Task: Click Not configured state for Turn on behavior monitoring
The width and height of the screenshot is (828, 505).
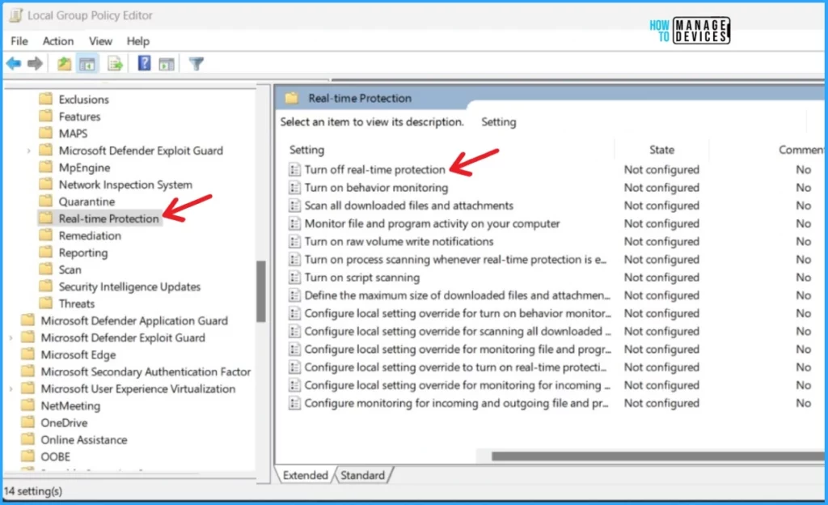Action: (661, 188)
